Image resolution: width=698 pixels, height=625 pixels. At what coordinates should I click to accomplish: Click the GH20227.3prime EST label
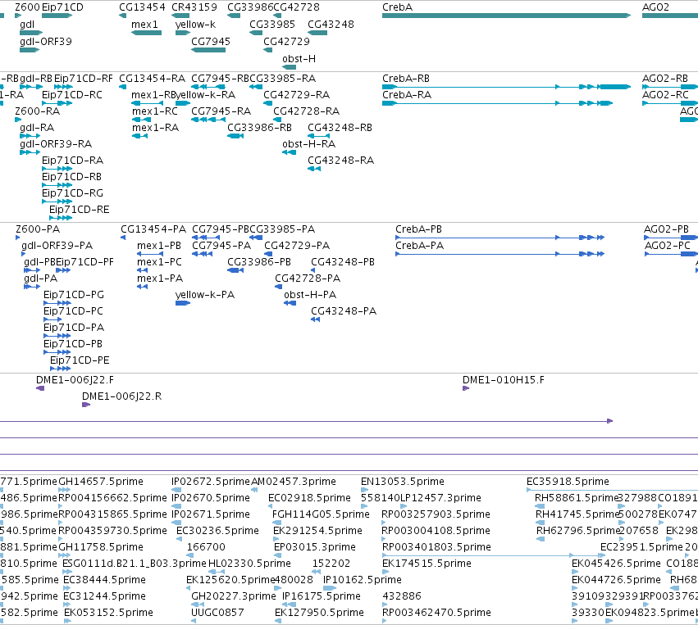coord(233,596)
